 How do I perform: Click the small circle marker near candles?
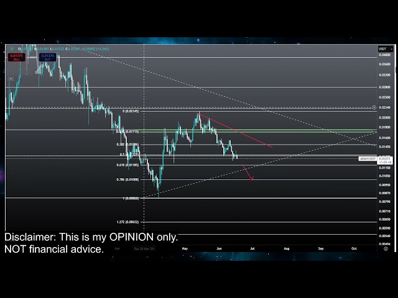click(37, 73)
